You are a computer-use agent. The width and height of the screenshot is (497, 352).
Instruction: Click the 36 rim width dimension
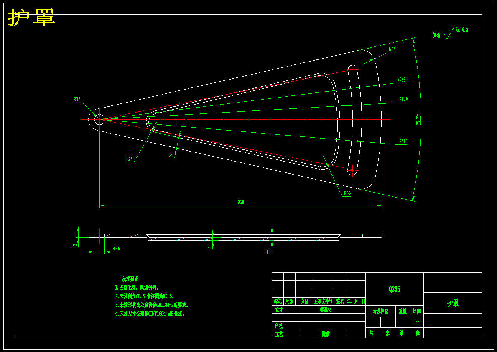tap(172, 155)
